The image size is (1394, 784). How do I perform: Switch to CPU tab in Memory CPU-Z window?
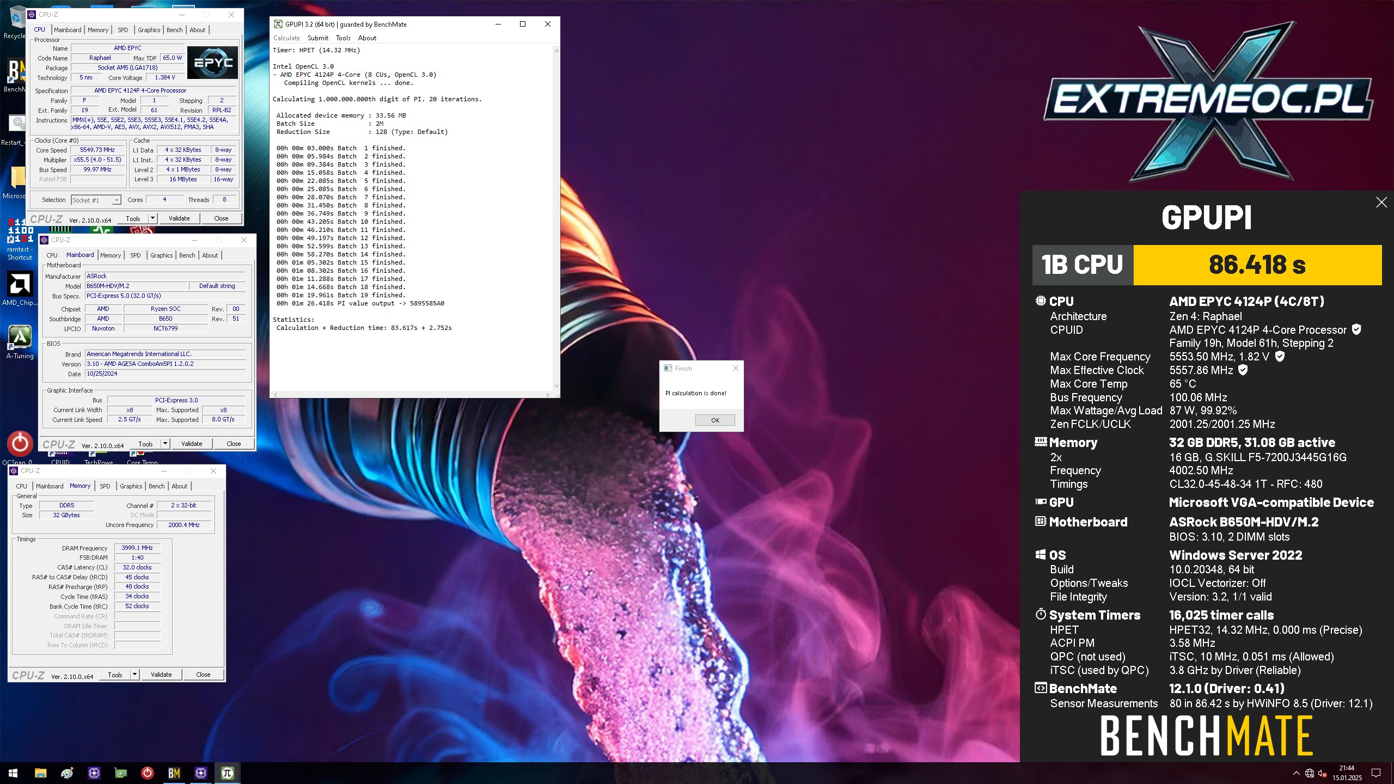point(21,486)
